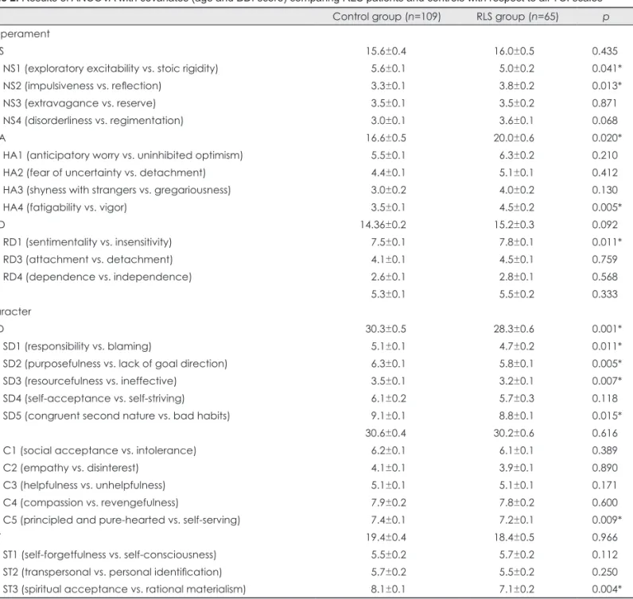
Task: Select the control value '14.36±0.2'
Action: (x=383, y=225)
